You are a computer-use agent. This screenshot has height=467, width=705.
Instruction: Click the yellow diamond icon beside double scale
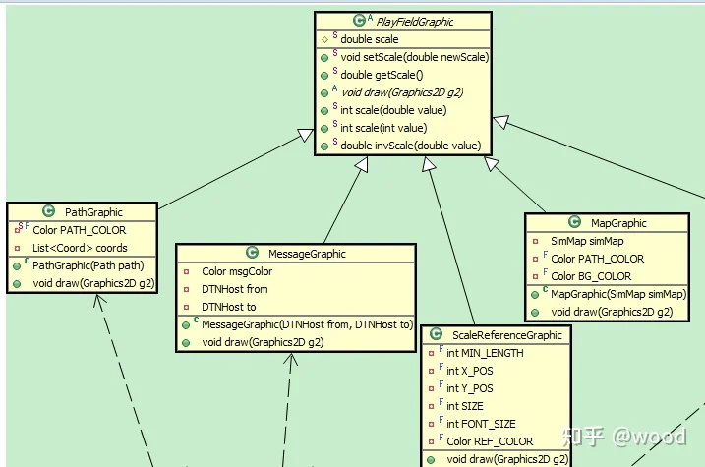pos(325,40)
